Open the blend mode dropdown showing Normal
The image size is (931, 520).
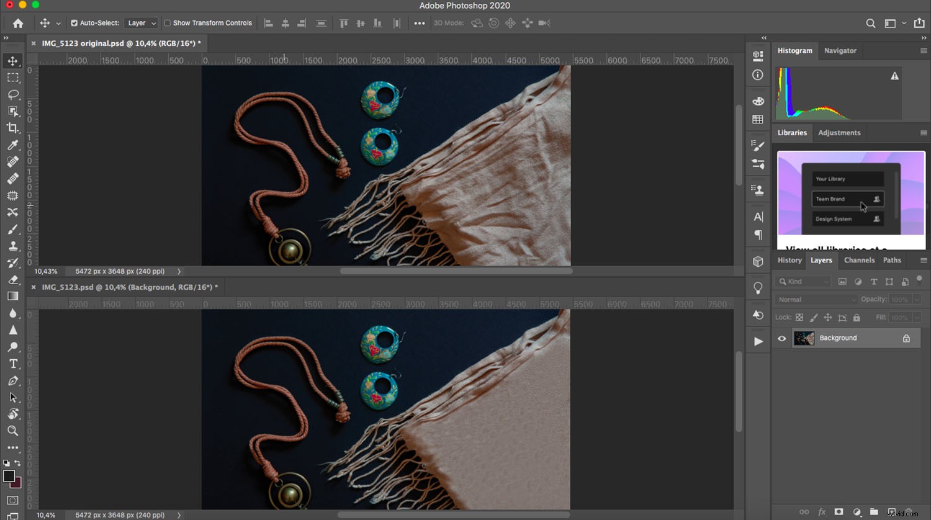click(815, 299)
